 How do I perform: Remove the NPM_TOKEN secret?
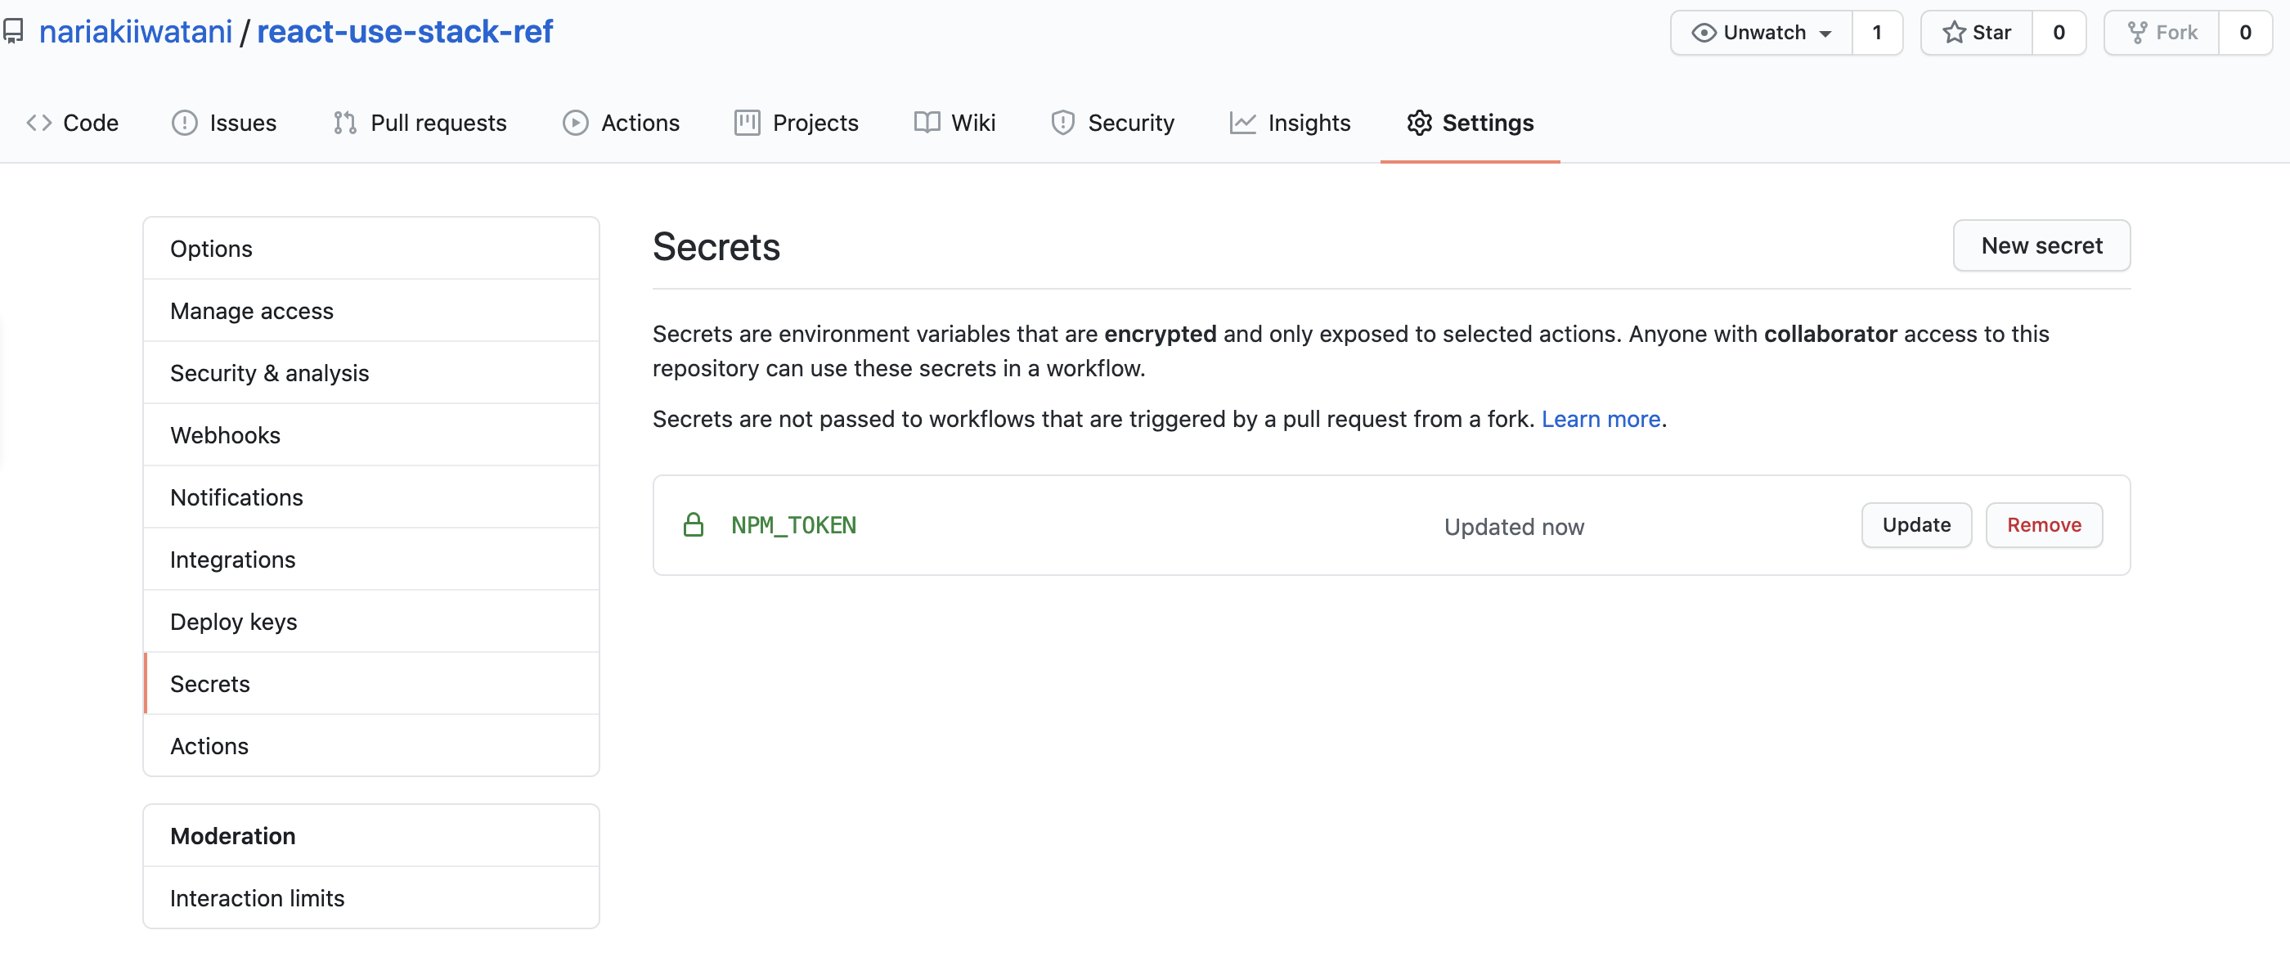2043,525
